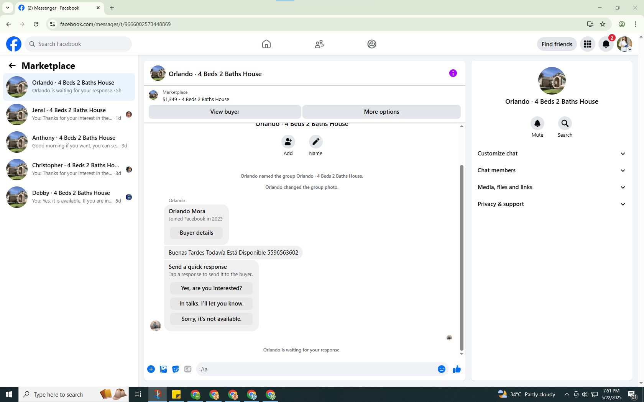Open a new browser tab
The width and height of the screenshot is (644, 402).
(x=112, y=8)
